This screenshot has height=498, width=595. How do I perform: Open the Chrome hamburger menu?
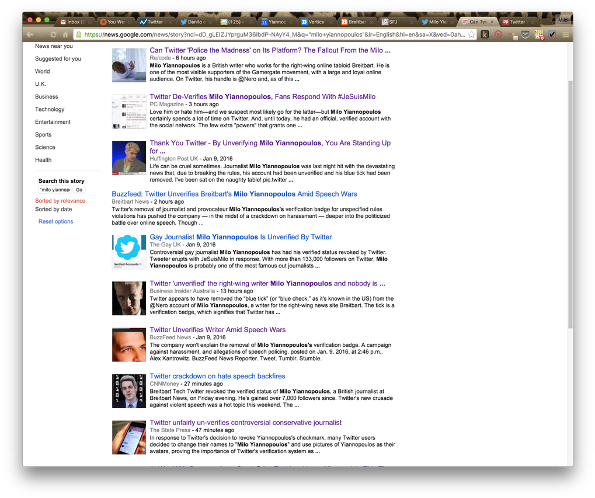pyautogui.click(x=565, y=34)
